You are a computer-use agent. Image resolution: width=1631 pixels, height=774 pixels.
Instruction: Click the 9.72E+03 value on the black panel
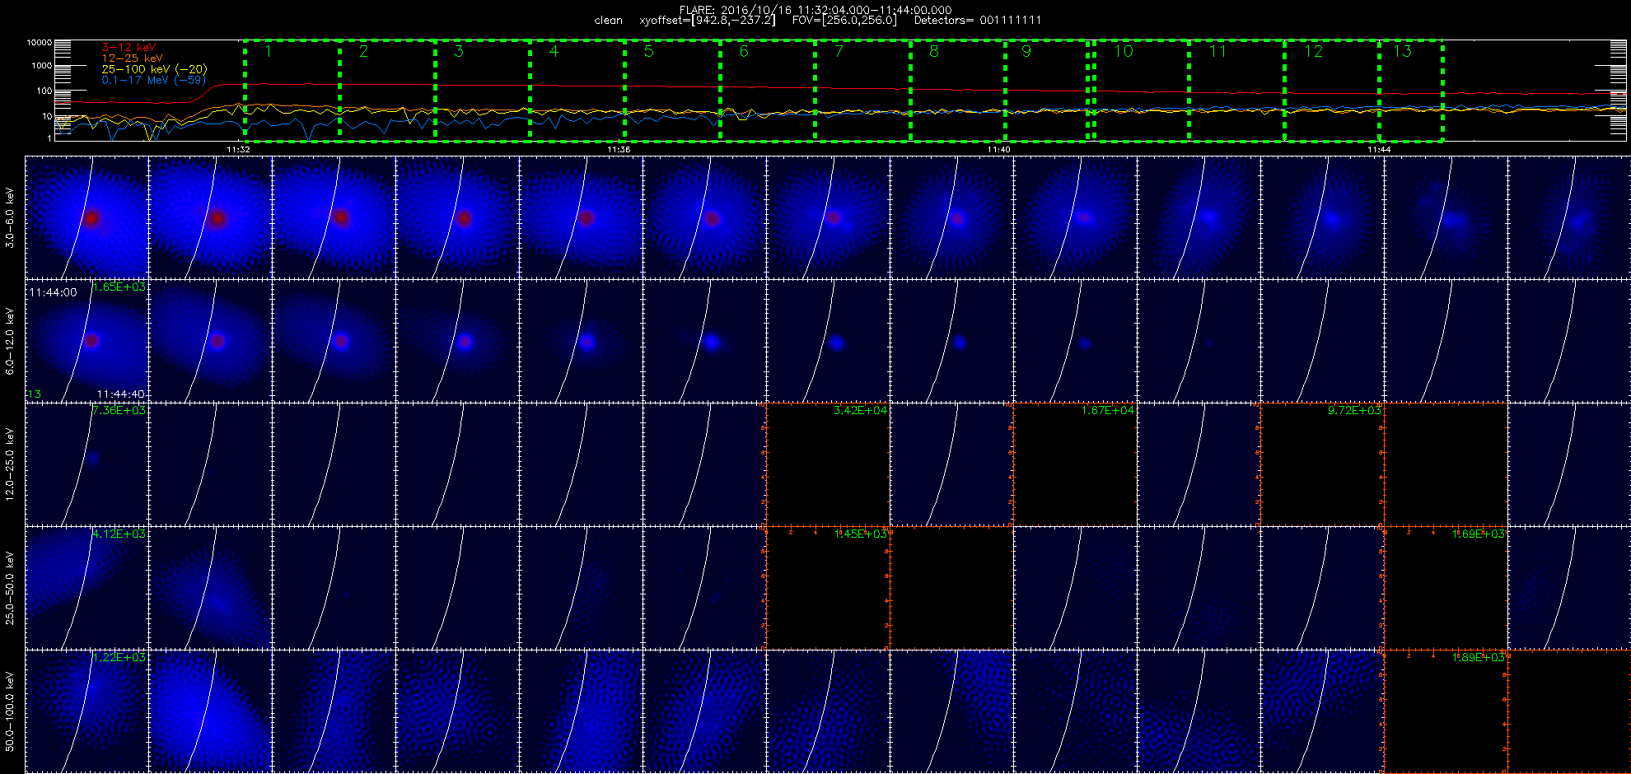(1355, 410)
